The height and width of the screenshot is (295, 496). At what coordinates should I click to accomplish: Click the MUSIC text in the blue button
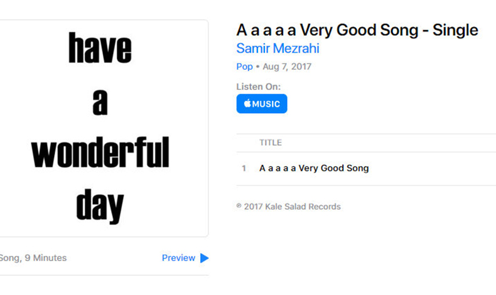(266, 104)
